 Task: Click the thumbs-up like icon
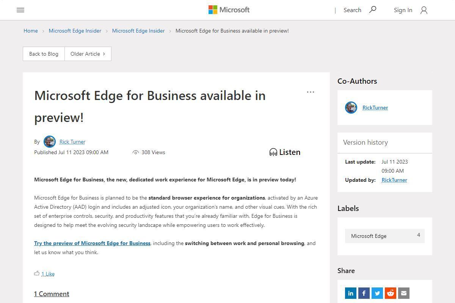[x=37, y=273]
